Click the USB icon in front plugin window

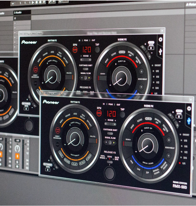(189, 120)
